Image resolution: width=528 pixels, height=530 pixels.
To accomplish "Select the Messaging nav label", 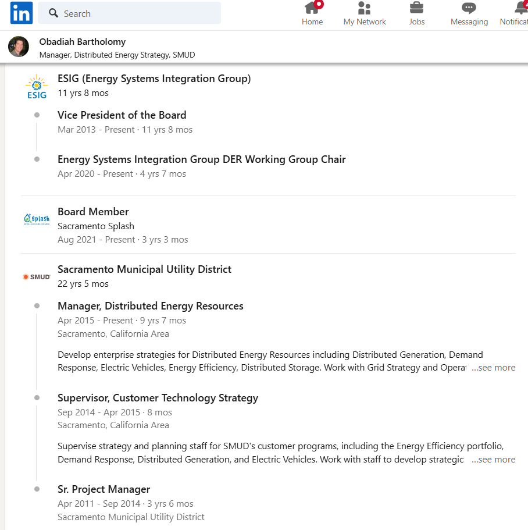I will click(469, 22).
